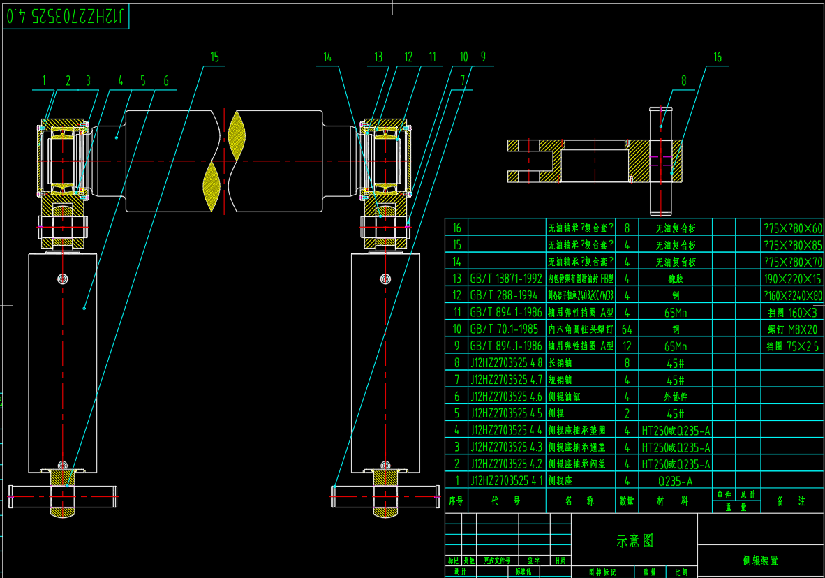The width and height of the screenshot is (825, 578).
Task: Select the 序号 column header
Action: point(456,501)
